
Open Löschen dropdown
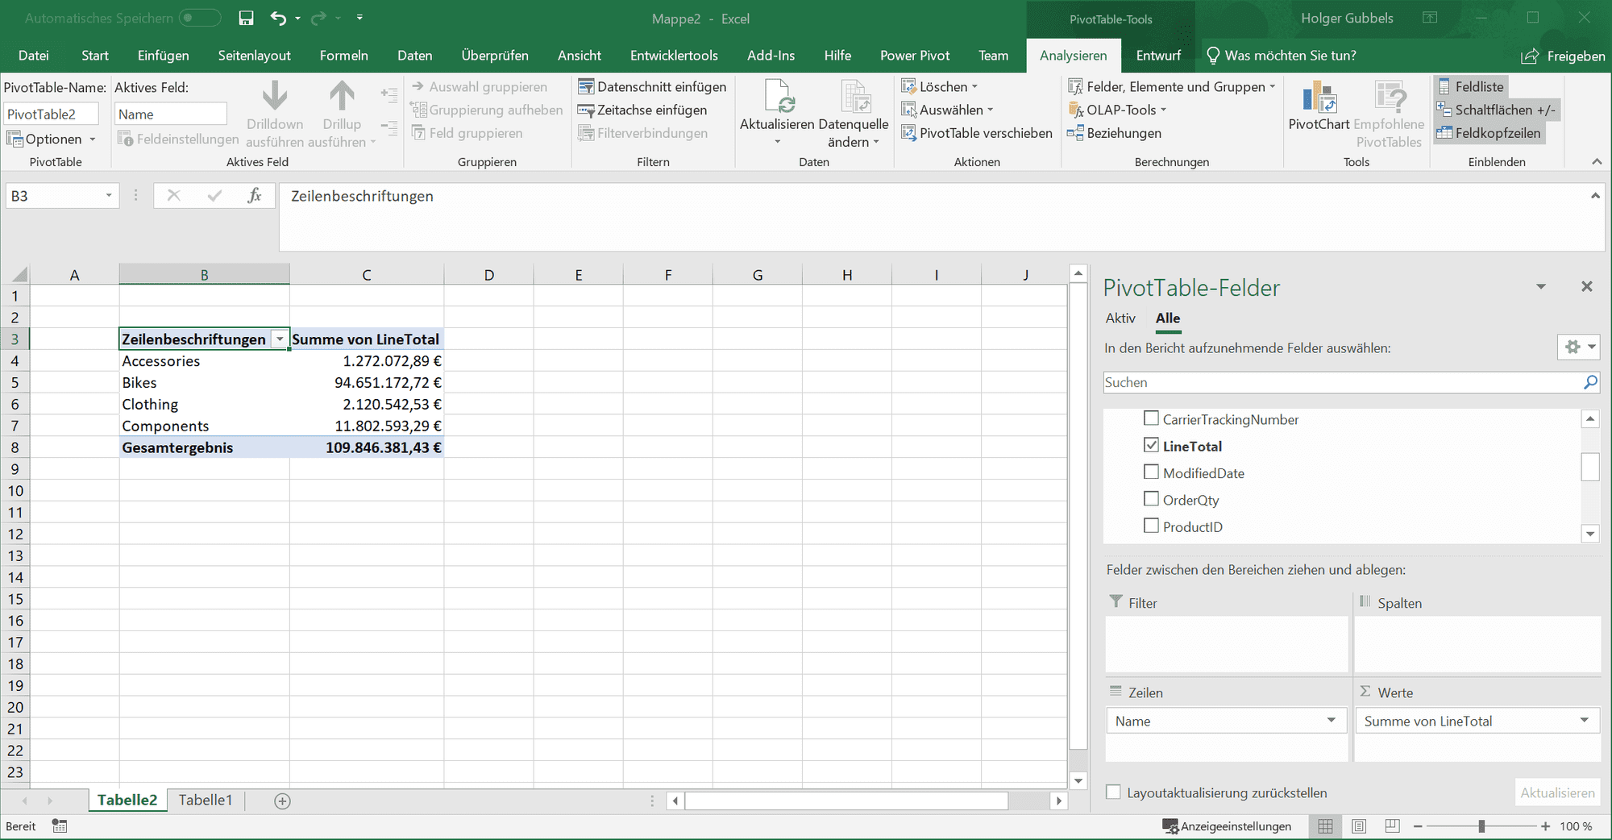[941, 86]
